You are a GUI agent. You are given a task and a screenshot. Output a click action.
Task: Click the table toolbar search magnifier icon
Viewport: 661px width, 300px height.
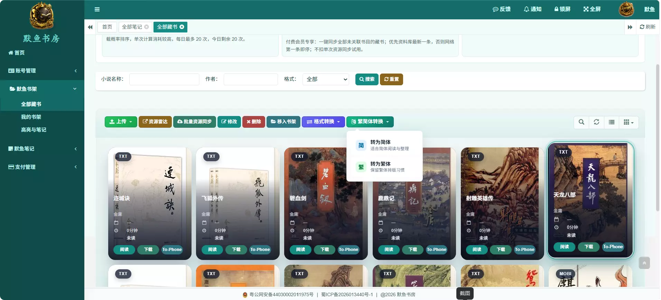tap(581, 122)
